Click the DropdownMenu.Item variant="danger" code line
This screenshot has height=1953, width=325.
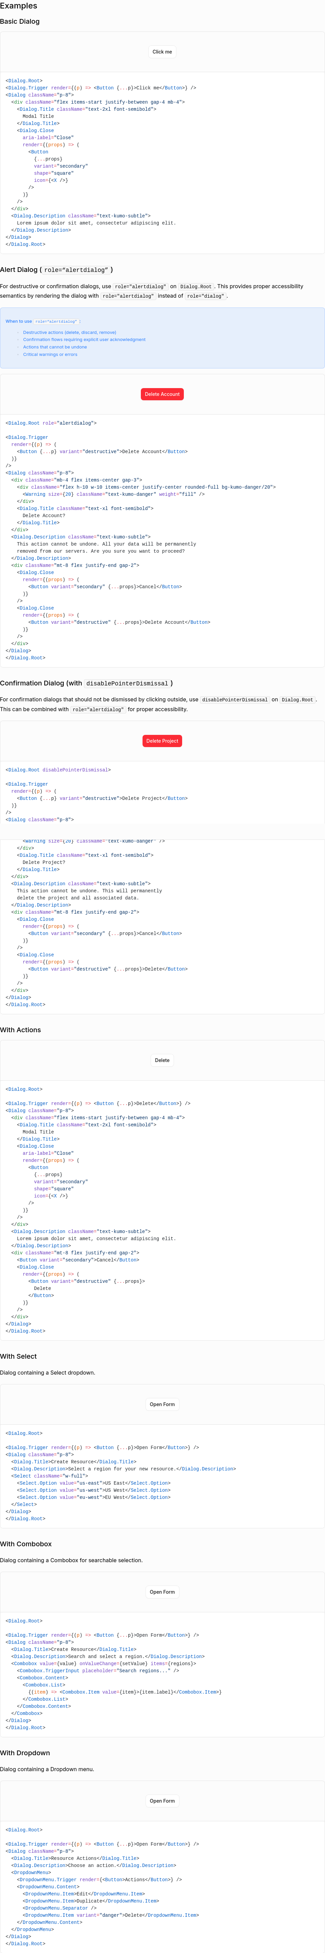click(x=111, y=1915)
